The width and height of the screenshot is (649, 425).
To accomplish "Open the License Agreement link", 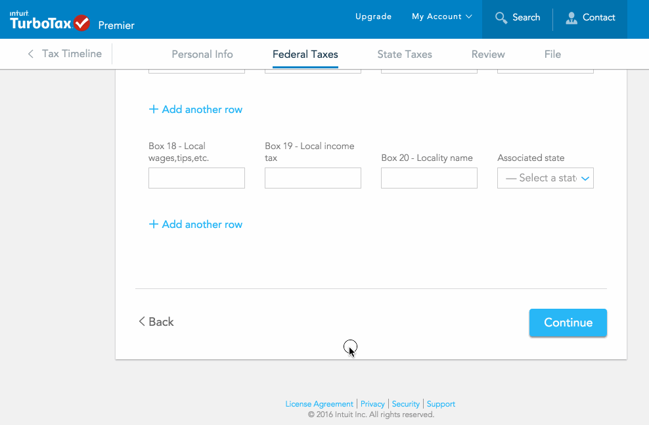I will [x=319, y=404].
